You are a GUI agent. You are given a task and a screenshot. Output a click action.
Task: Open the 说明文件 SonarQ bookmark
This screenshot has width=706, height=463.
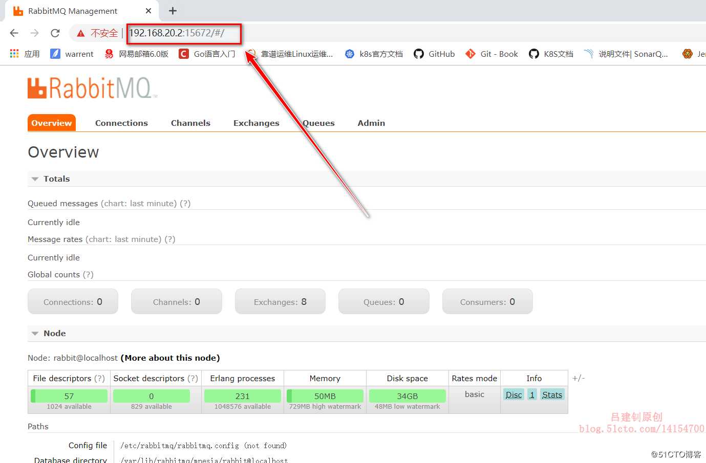pyautogui.click(x=626, y=54)
